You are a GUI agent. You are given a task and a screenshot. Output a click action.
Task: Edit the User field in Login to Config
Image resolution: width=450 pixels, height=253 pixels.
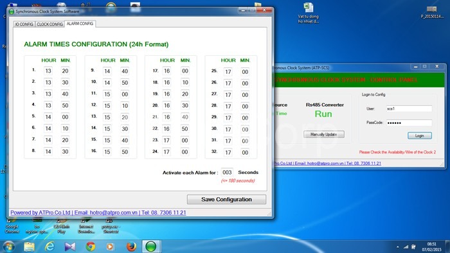pos(409,109)
